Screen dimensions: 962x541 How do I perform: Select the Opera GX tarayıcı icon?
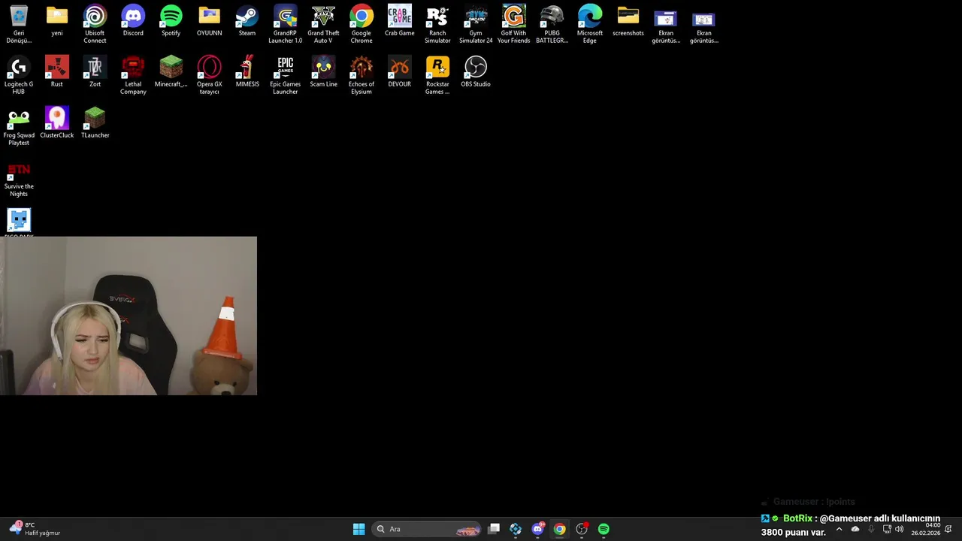pos(209,75)
